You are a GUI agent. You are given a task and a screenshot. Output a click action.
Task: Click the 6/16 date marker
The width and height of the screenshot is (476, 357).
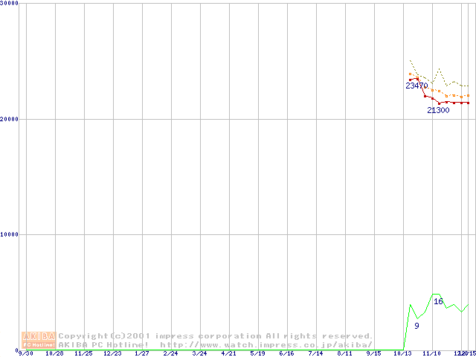click(286, 353)
